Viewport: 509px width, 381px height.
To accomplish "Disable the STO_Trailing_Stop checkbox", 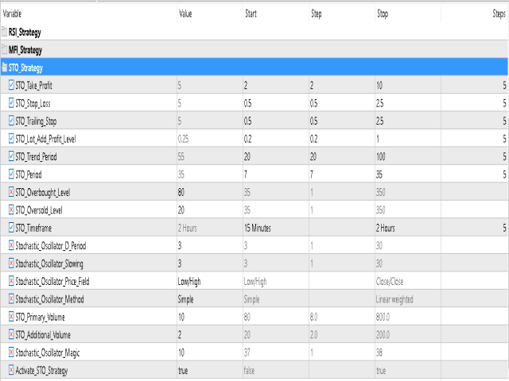I will (x=11, y=121).
